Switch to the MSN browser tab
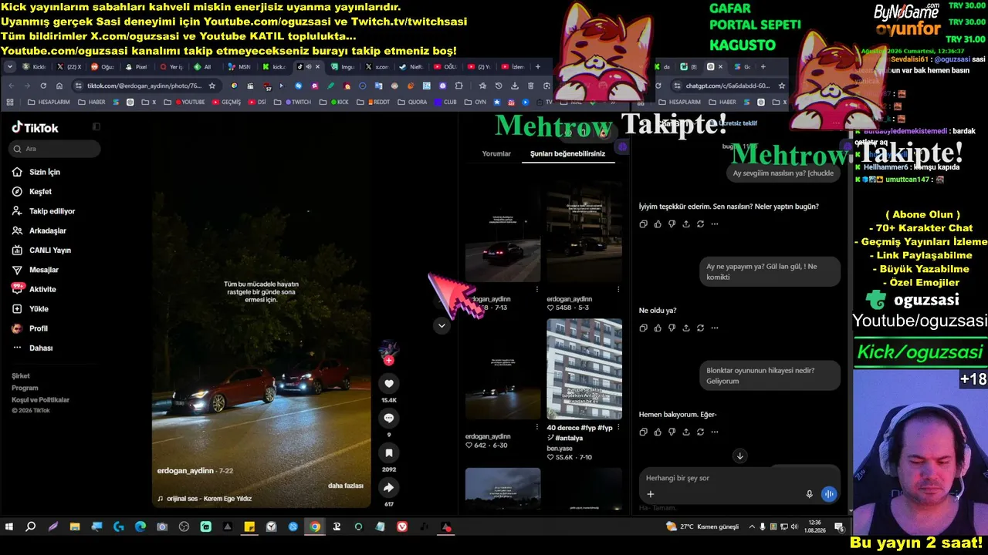 (239, 67)
